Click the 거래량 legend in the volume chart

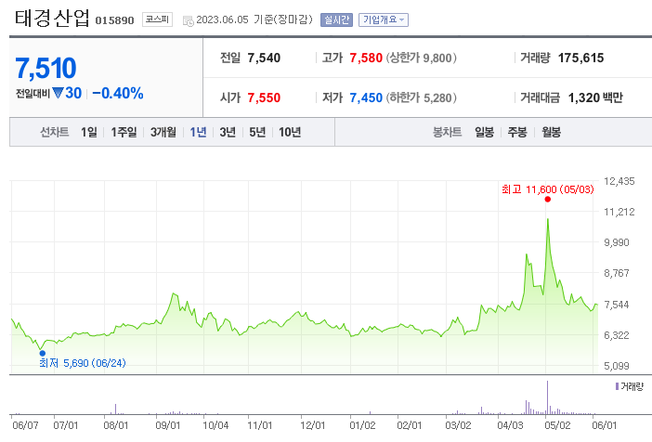pos(630,386)
